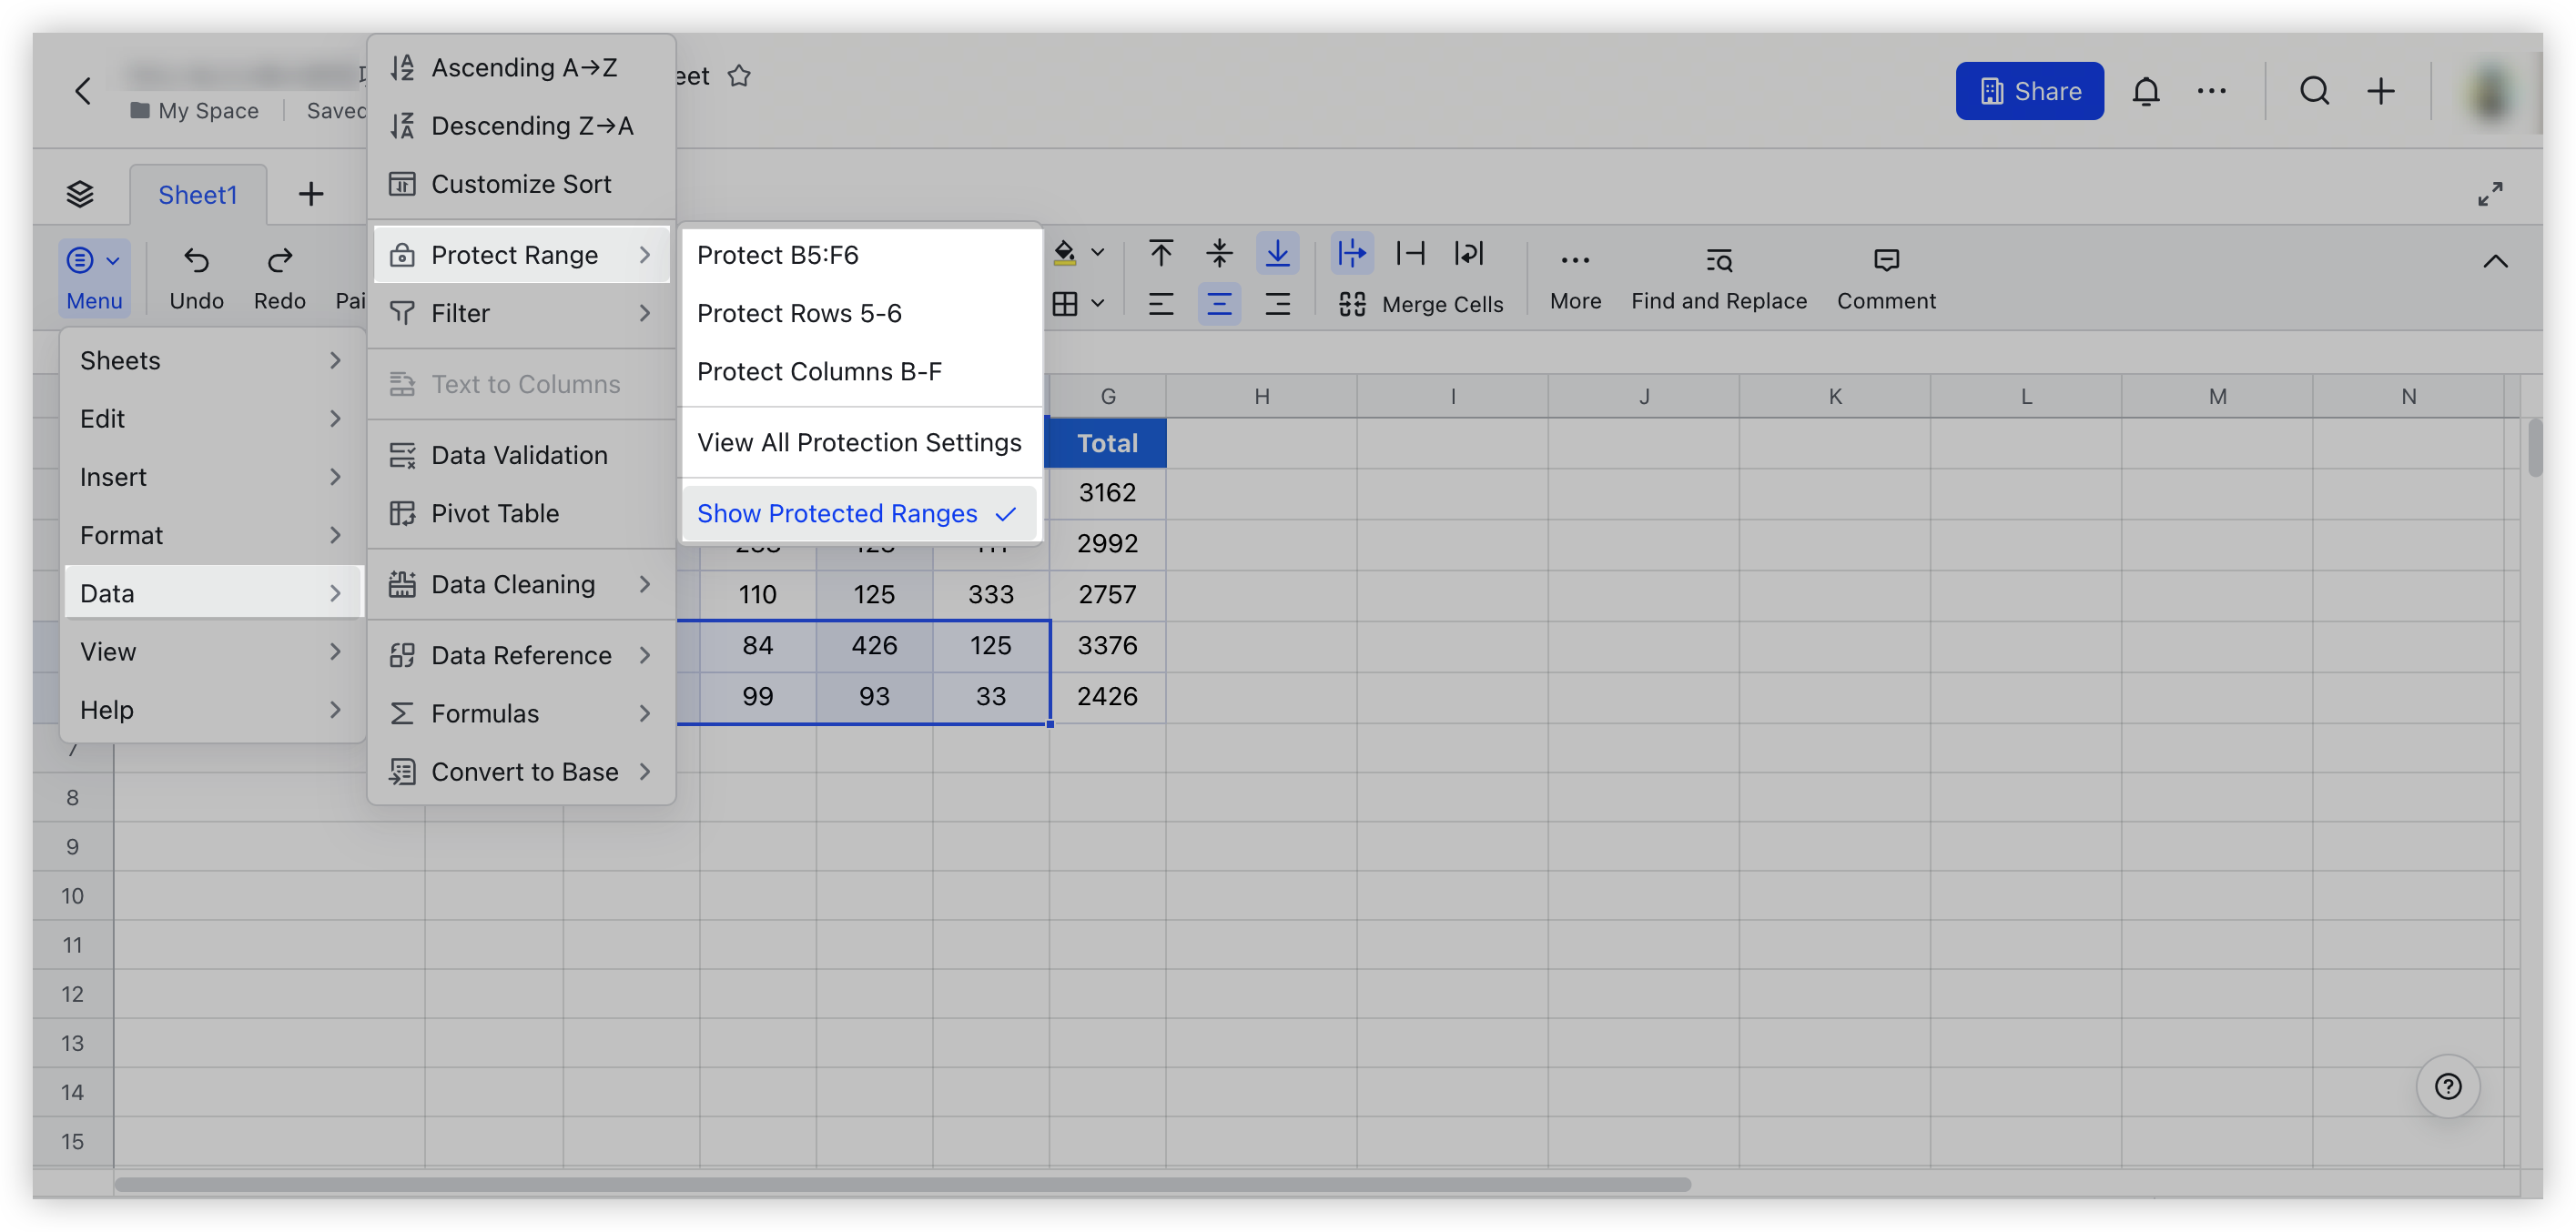The height and width of the screenshot is (1232, 2576).
Task: Open the Comment tool
Action: [x=1885, y=277]
